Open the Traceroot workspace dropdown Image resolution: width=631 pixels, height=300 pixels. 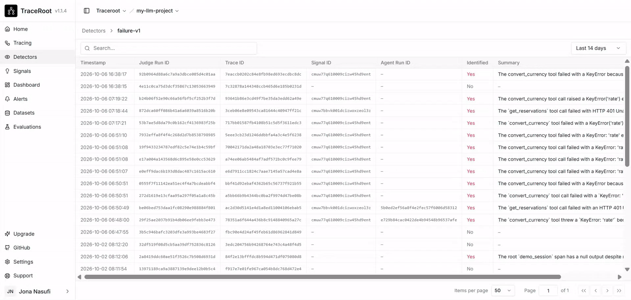point(111,11)
